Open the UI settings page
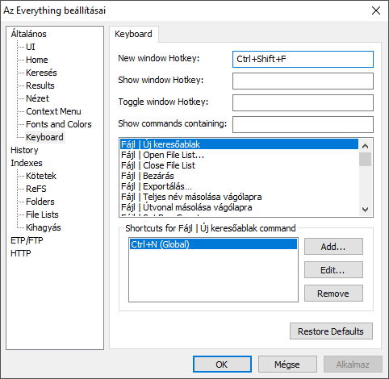 (31, 47)
